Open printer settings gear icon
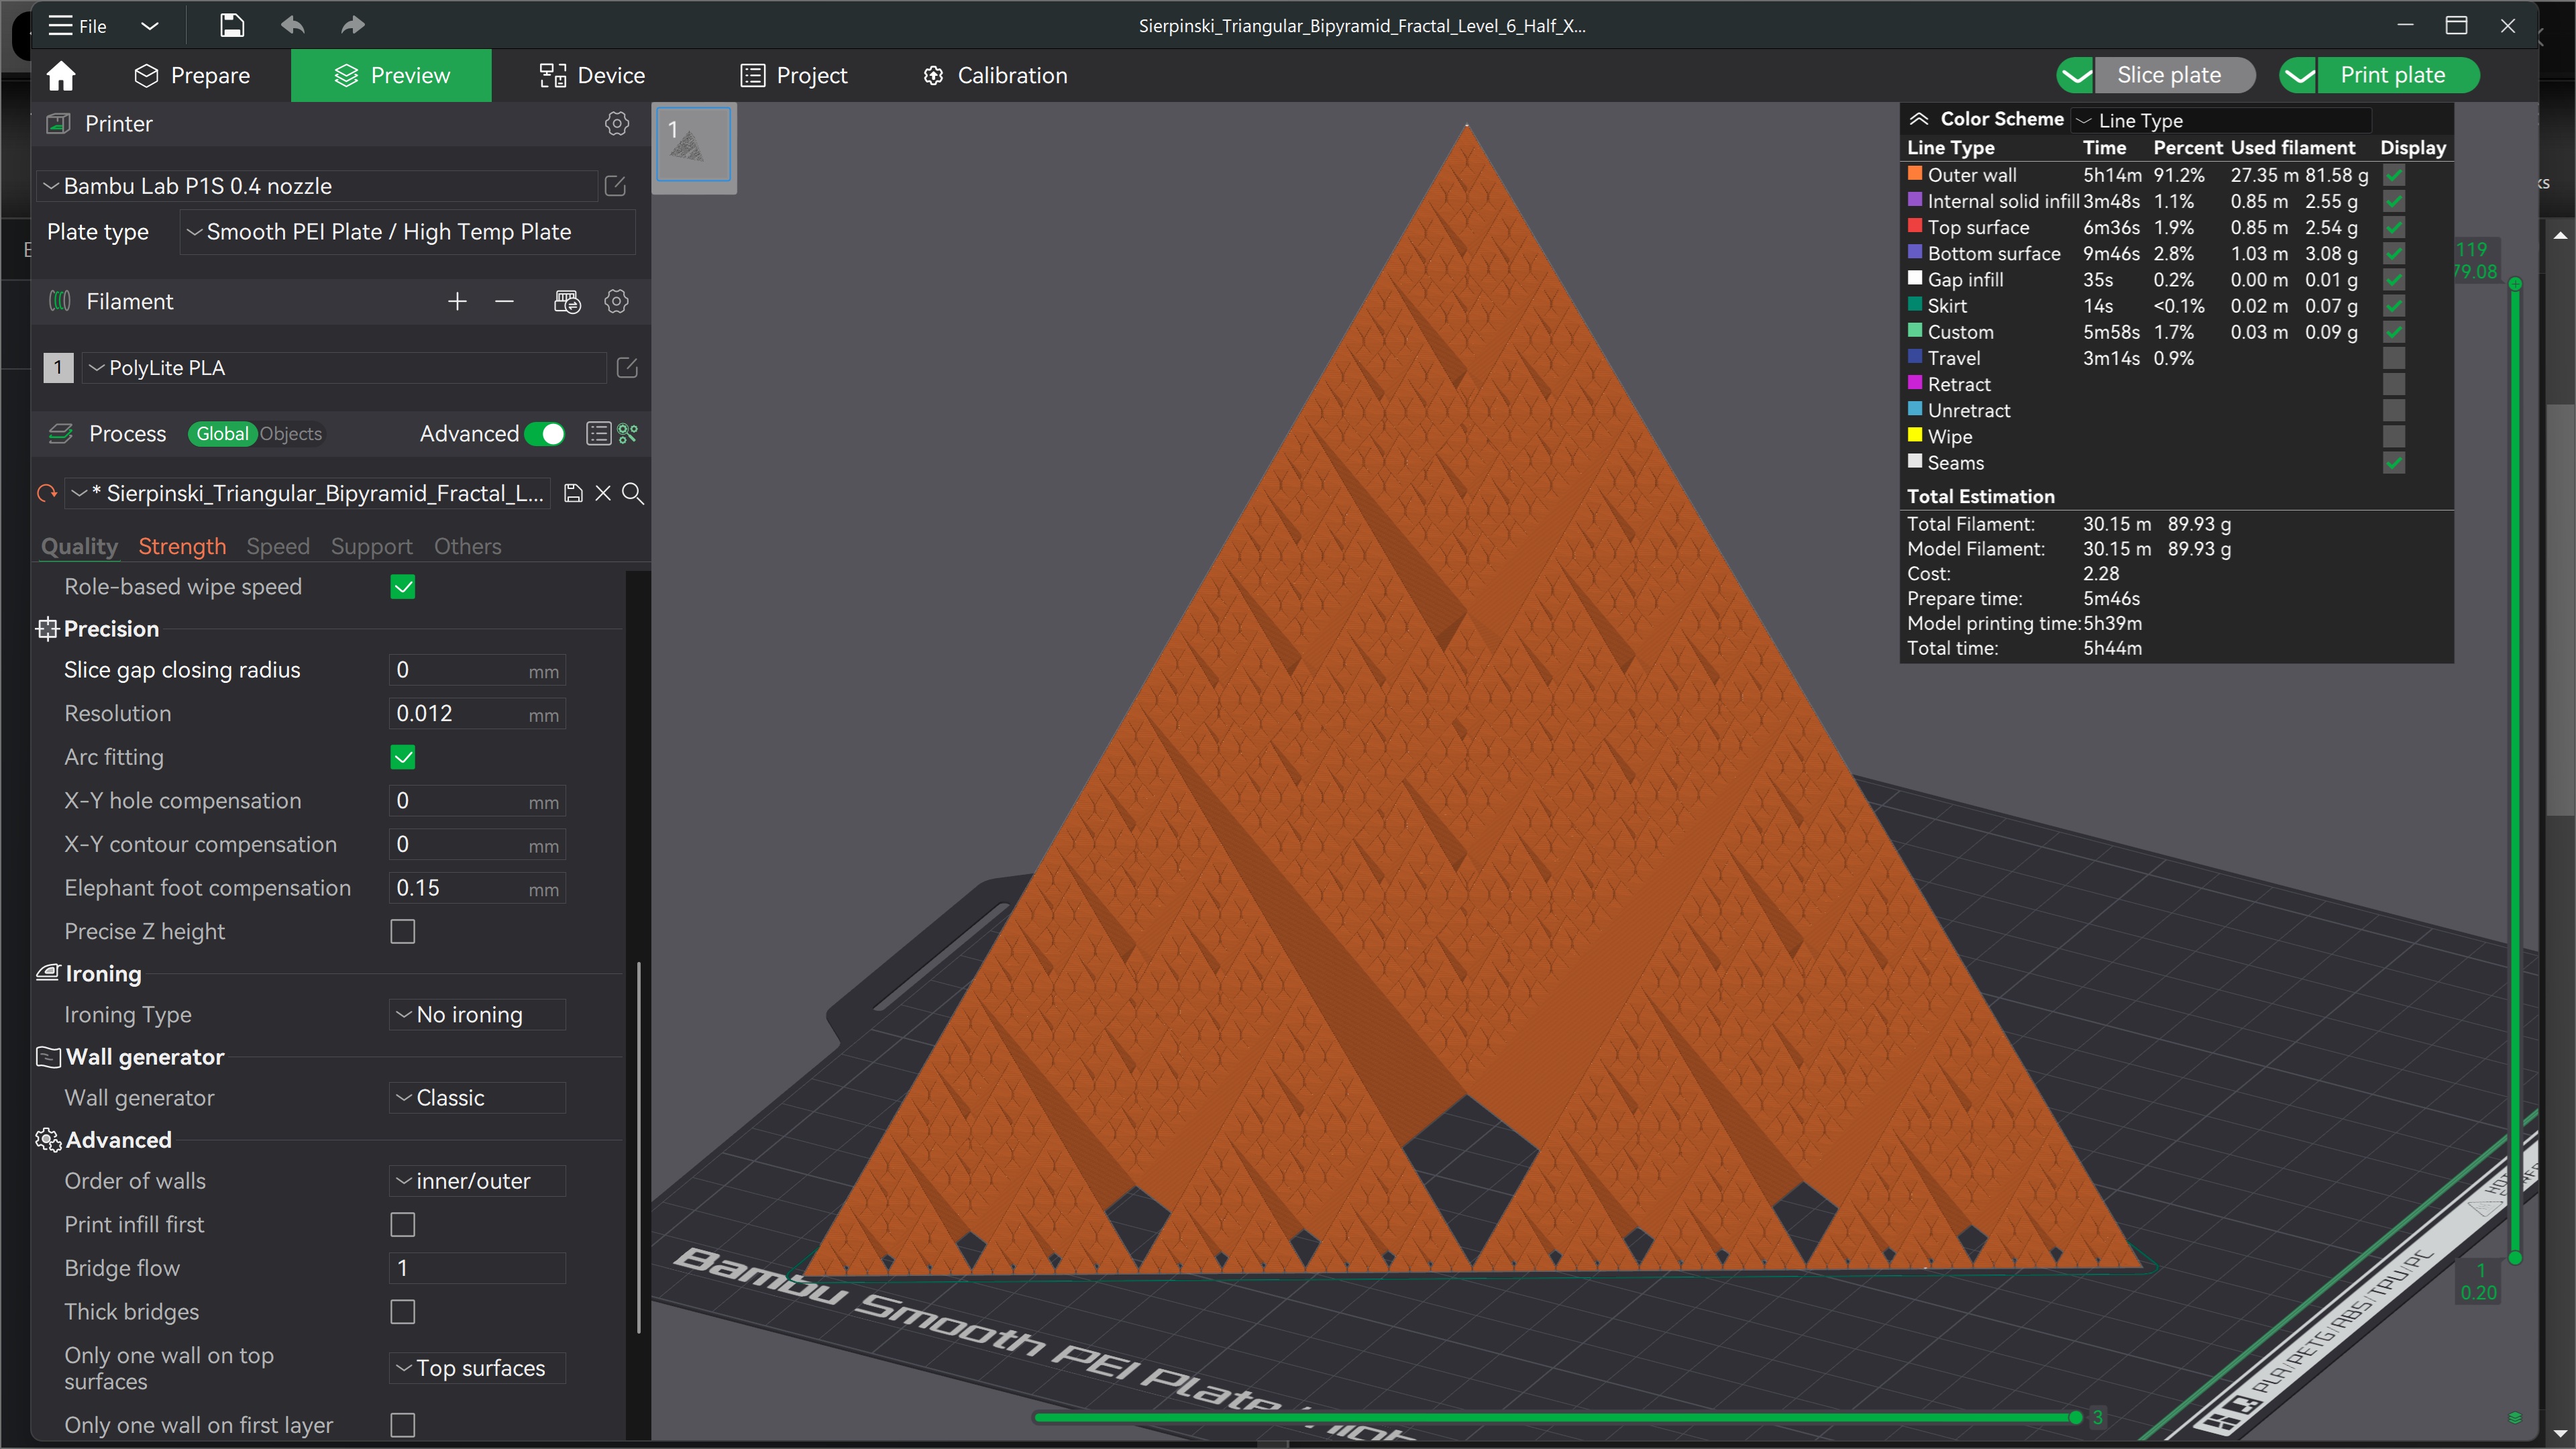Image resolution: width=2576 pixels, height=1449 pixels. [617, 123]
